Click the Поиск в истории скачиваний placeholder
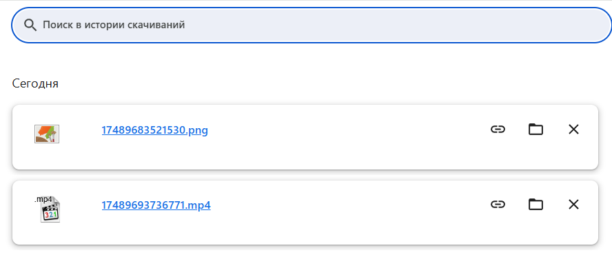 coord(114,25)
